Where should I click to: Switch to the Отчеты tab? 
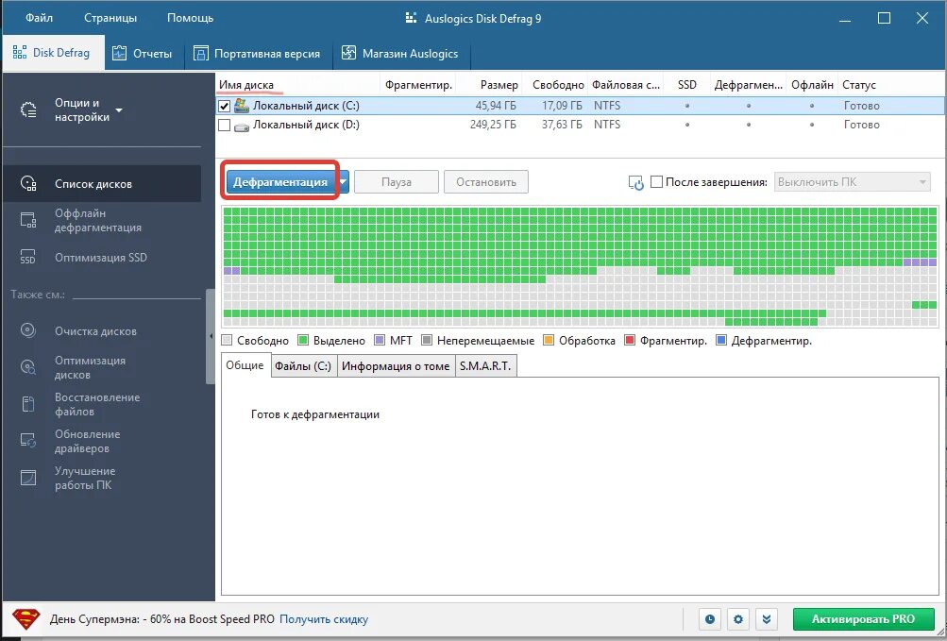(x=143, y=53)
